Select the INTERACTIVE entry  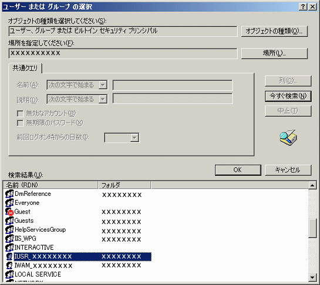[34, 247]
